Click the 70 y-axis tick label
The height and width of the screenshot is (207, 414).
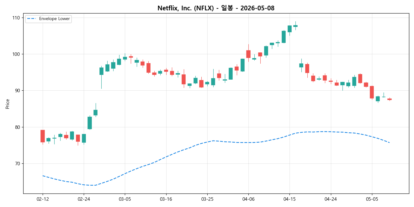(x=18, y=164)
